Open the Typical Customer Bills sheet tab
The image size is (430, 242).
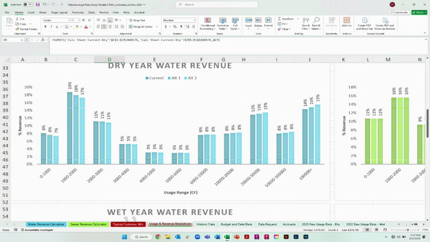128,224
